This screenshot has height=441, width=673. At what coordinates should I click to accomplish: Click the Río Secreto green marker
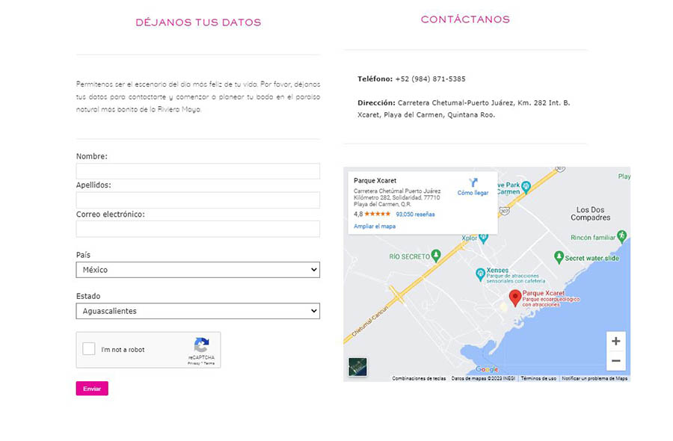tap(436, 256)
